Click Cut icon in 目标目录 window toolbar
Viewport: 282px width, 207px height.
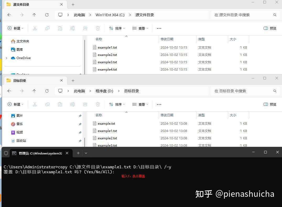[x=35, y=104]
